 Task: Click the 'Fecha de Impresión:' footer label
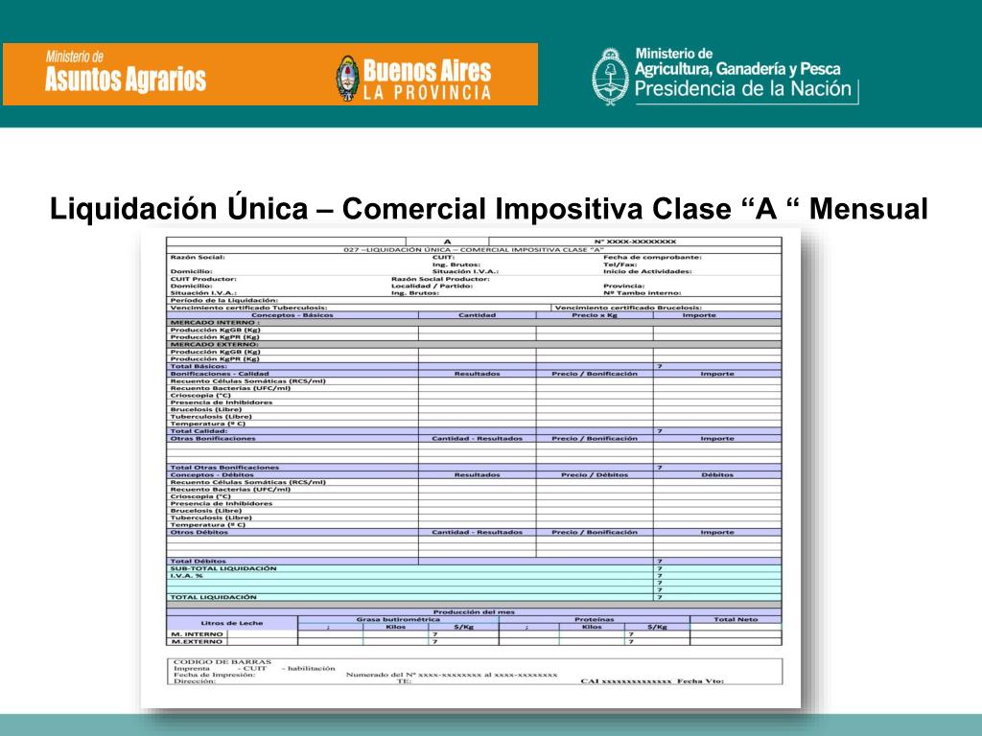214,676
